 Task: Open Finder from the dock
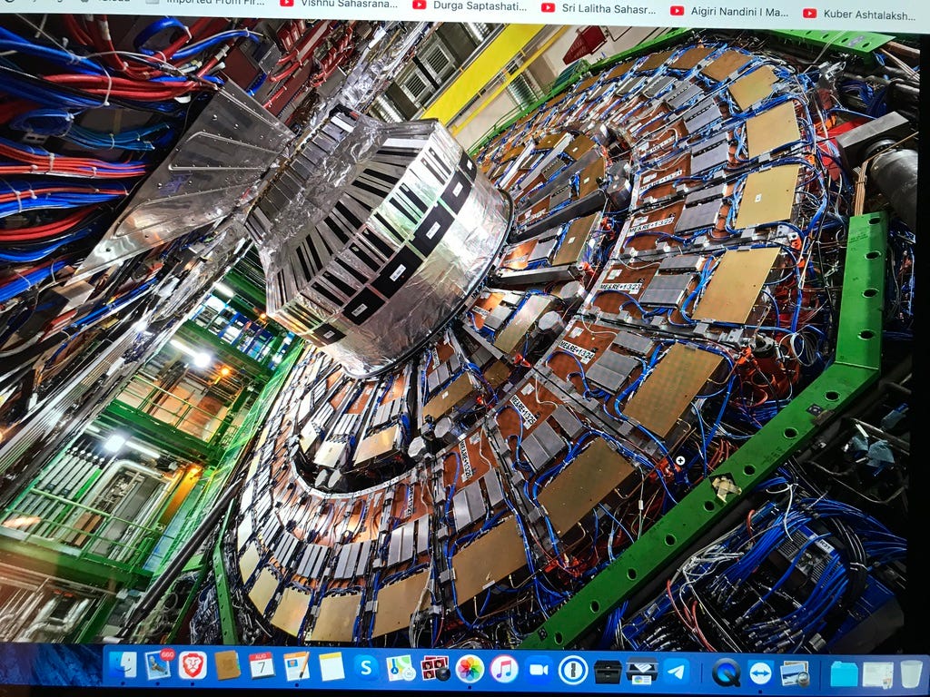pyautogui.click(x=123, y=665)
